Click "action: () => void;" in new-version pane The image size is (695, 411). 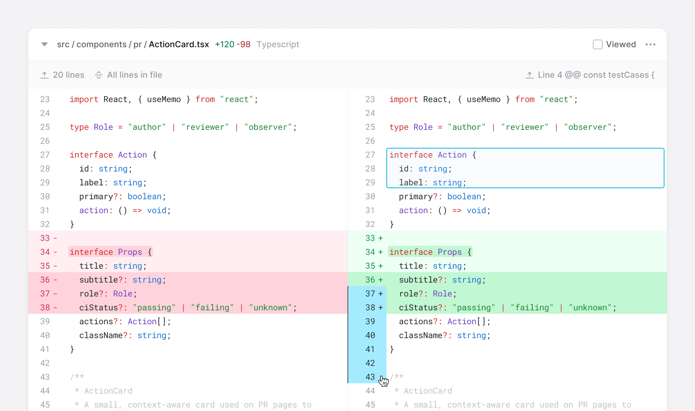(x=445, y=210)
